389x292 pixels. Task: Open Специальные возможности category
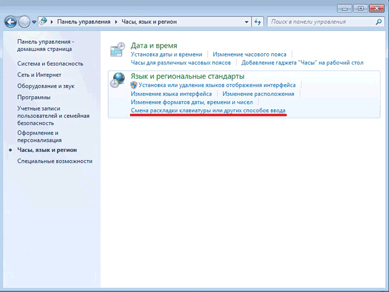coord(55,161)
